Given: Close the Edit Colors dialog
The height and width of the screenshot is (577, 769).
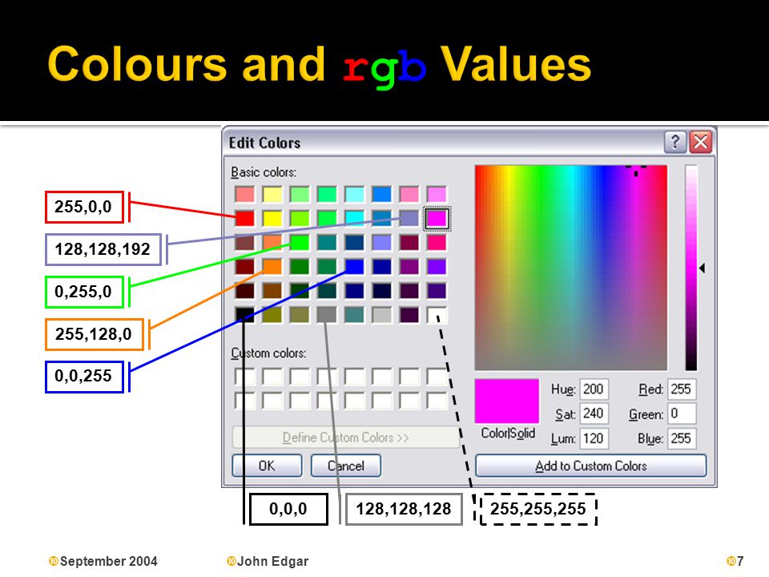Looking at the screenshot, I should (x=701, y=143).
